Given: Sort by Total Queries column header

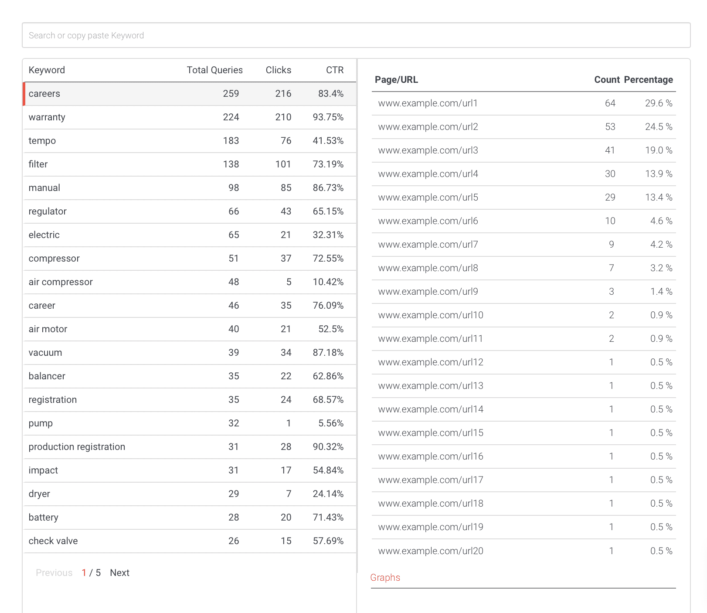Looking at the screenshot, I should point(214,70).
